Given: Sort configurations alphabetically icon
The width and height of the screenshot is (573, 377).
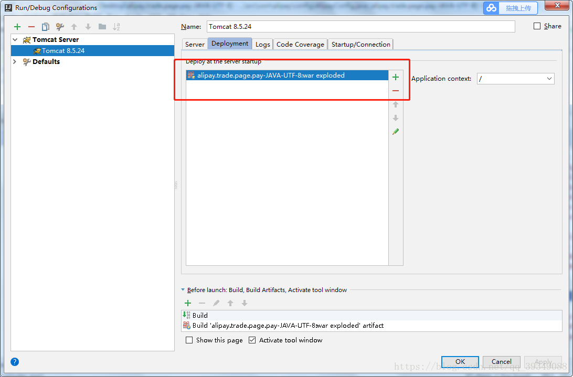Looking at the screenshot, I should tap(116, 27).
